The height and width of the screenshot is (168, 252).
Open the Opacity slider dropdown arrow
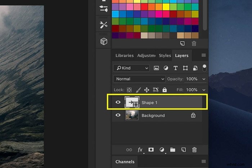click(x=204, y=79)
